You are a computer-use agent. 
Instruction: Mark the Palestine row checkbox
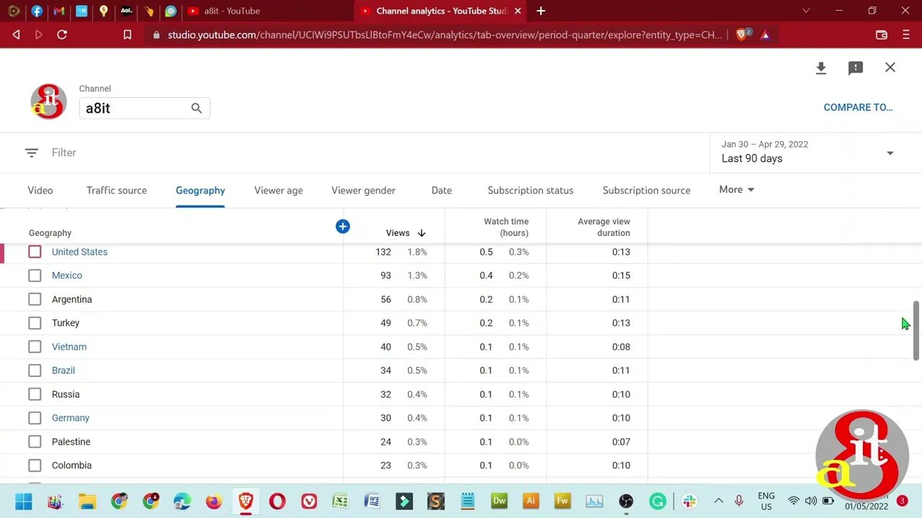tap(35, 442)
